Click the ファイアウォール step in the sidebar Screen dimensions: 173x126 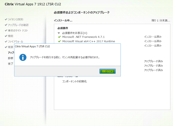(16, 42)
